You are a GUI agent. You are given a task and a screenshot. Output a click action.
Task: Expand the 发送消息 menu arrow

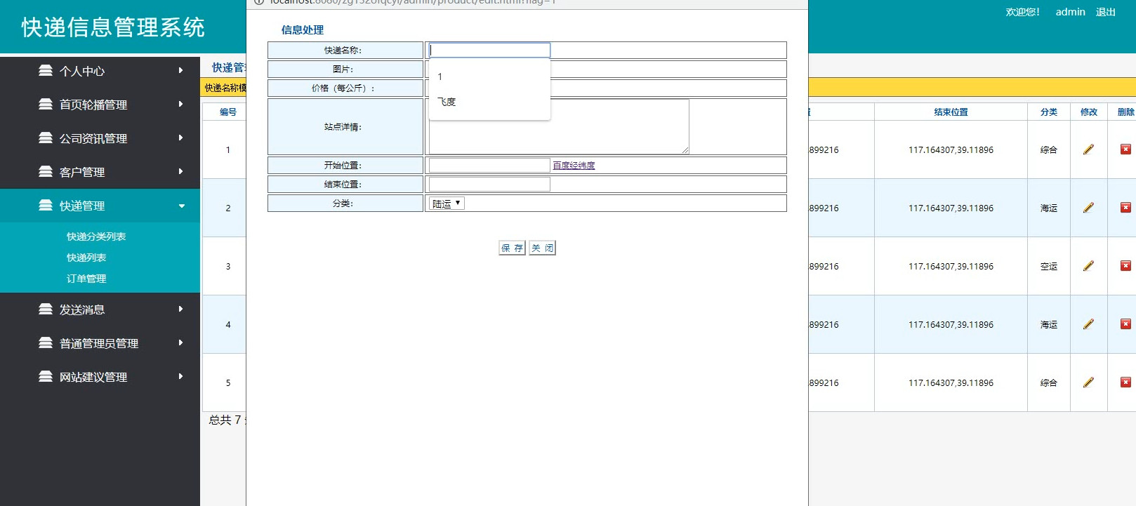tap(180, 309)
